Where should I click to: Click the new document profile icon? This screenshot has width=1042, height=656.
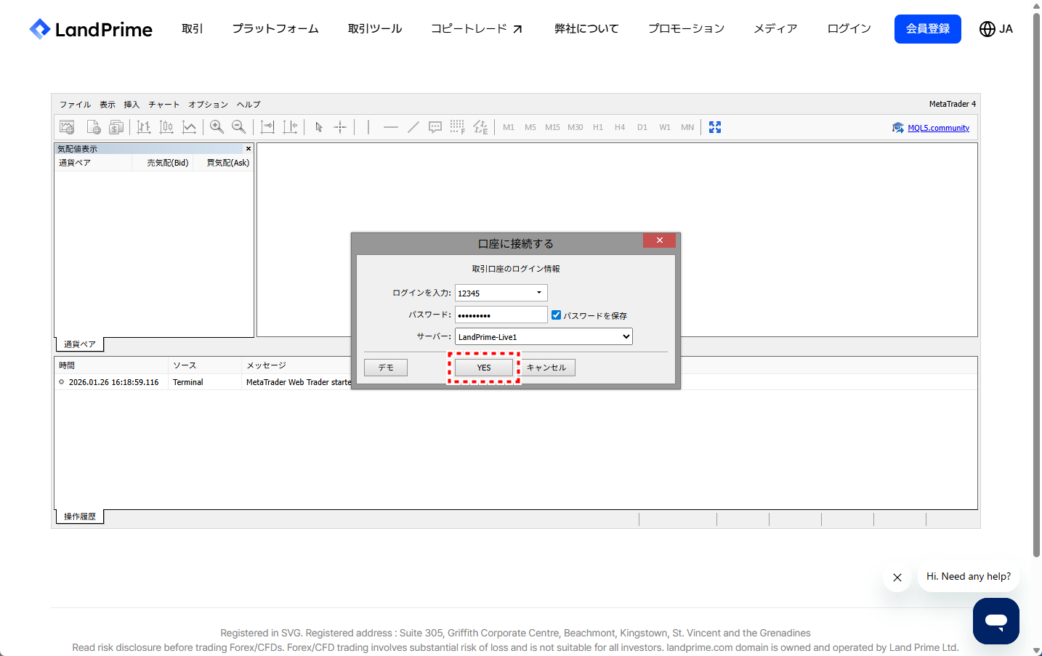[94, 127]
